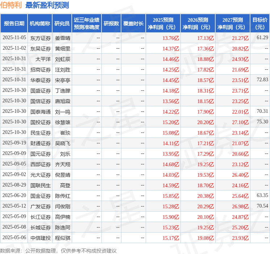Click analyst name 陈逸同
The width and height of the screenshot is (270, 254).
pyautogui.click(x=62, y=228)
